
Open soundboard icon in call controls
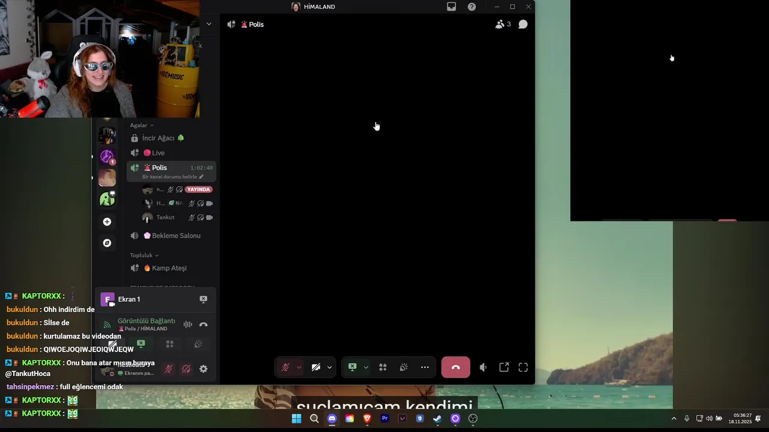(x=404, y=367)
